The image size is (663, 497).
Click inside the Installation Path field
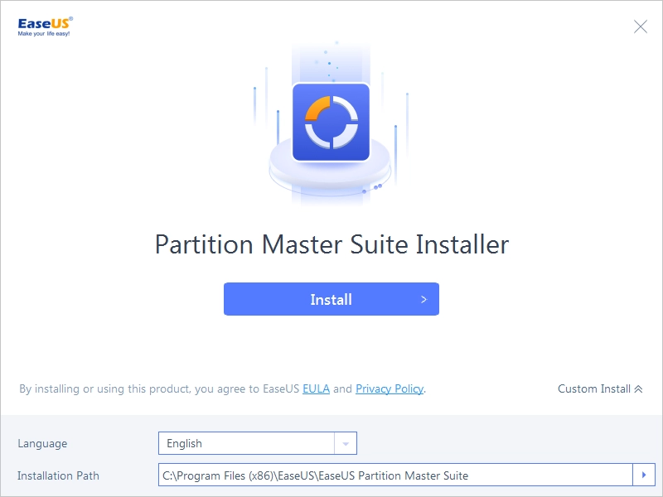(395, 475)
